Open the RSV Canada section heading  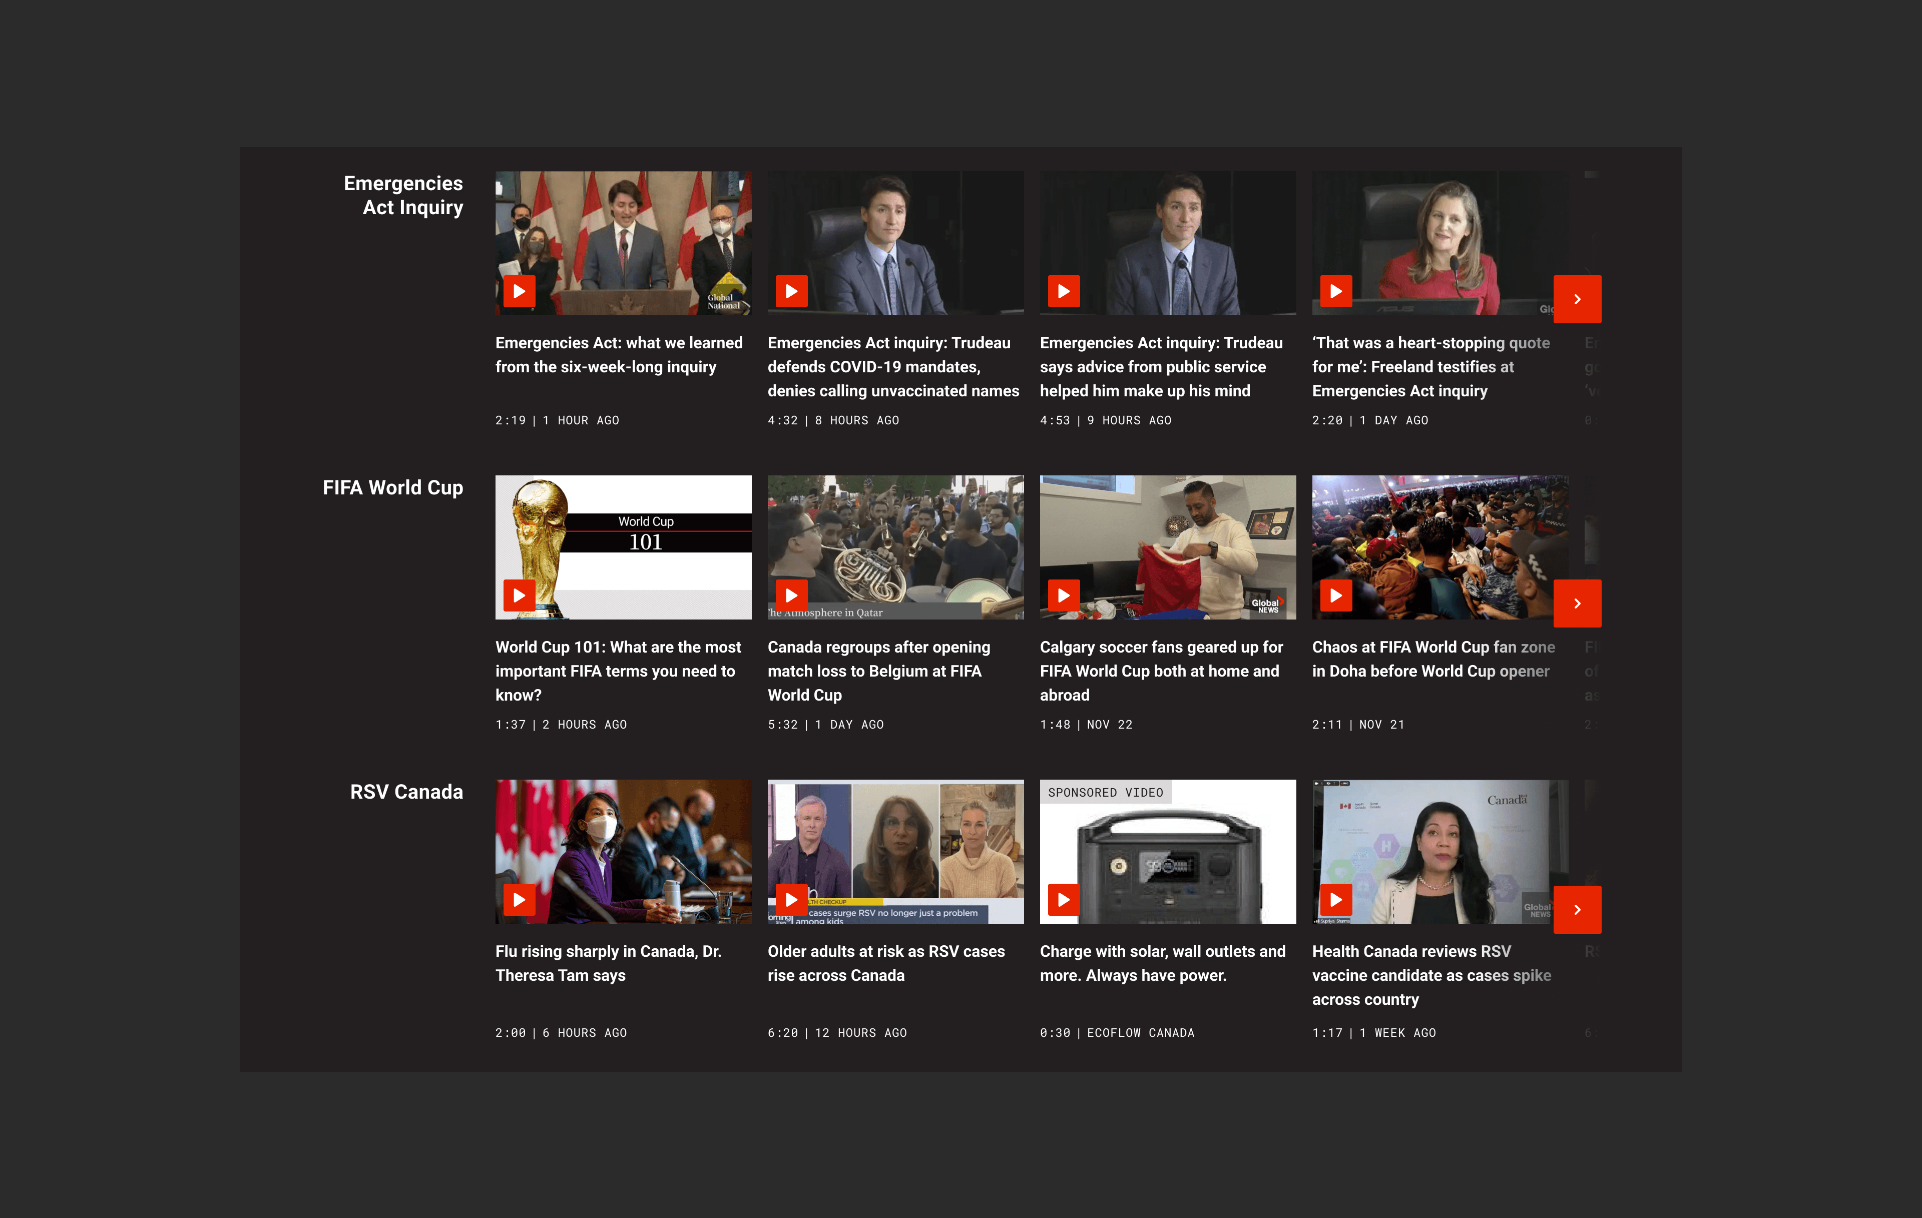[x=406, y=792]
